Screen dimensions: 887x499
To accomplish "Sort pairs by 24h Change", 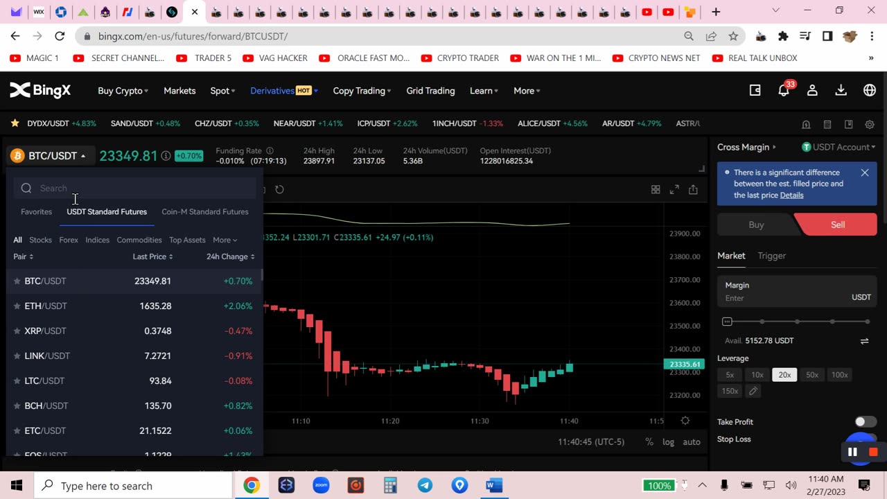I will [230, 256].
